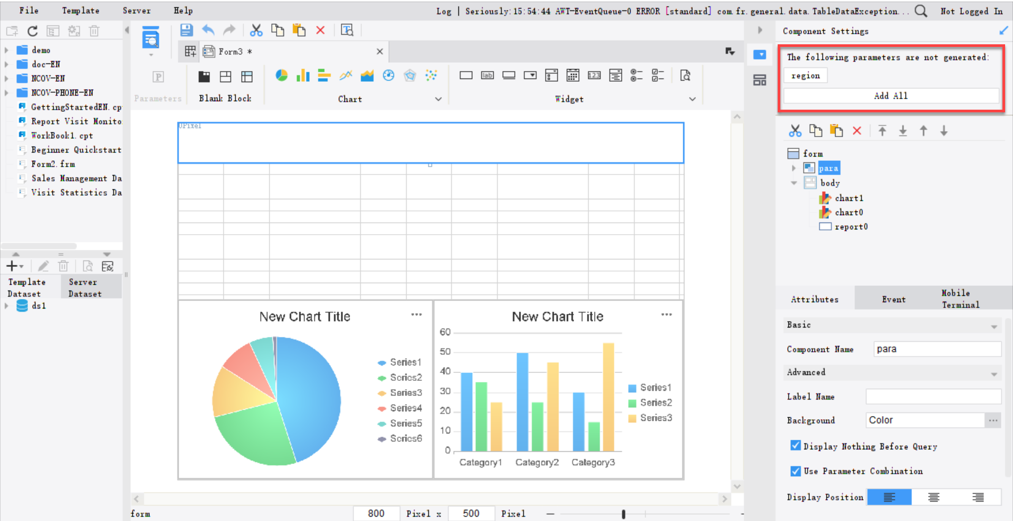Click move-up arrow in component tree toolbar
Screen dimensions: 1013x521
tap(923, 131)
